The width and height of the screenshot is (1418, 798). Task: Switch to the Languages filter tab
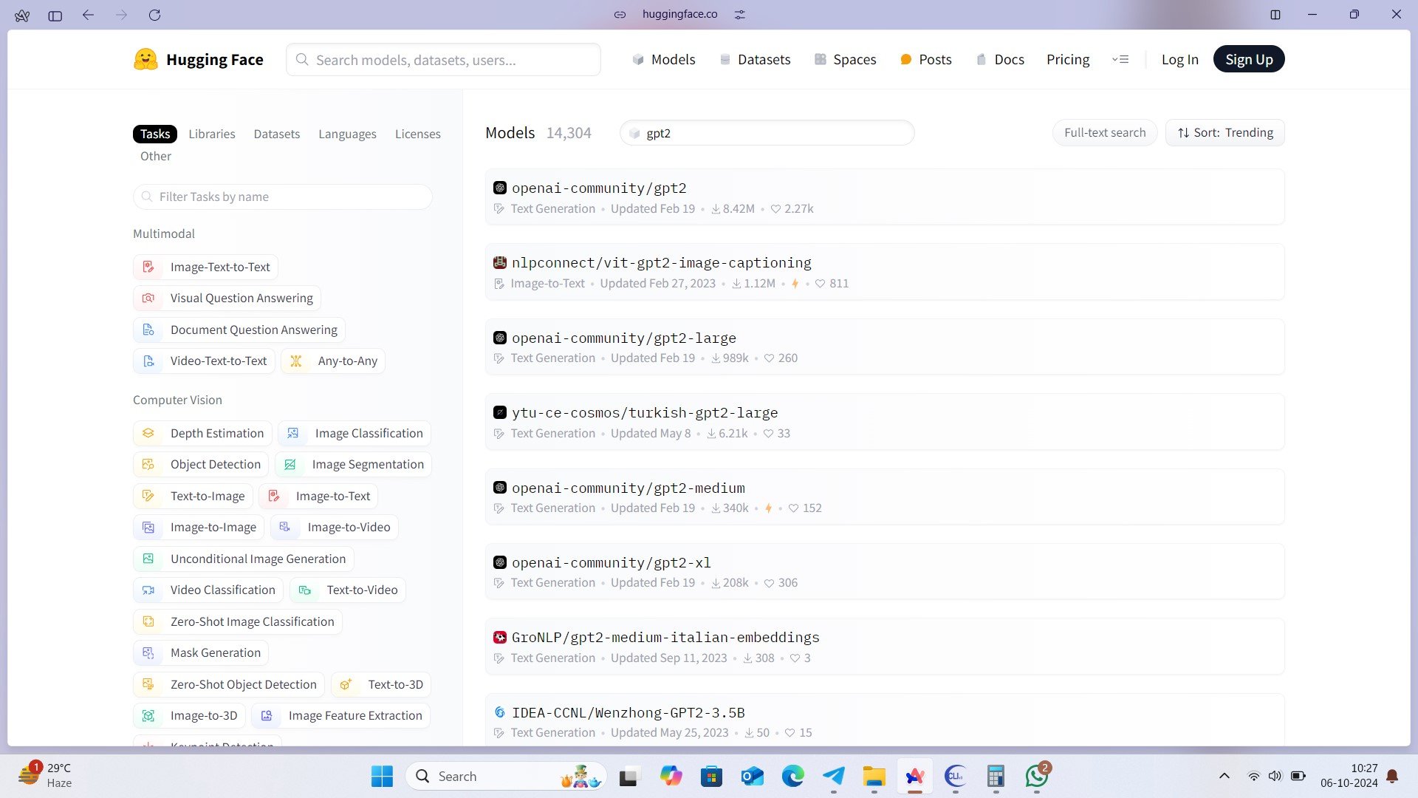347,134
